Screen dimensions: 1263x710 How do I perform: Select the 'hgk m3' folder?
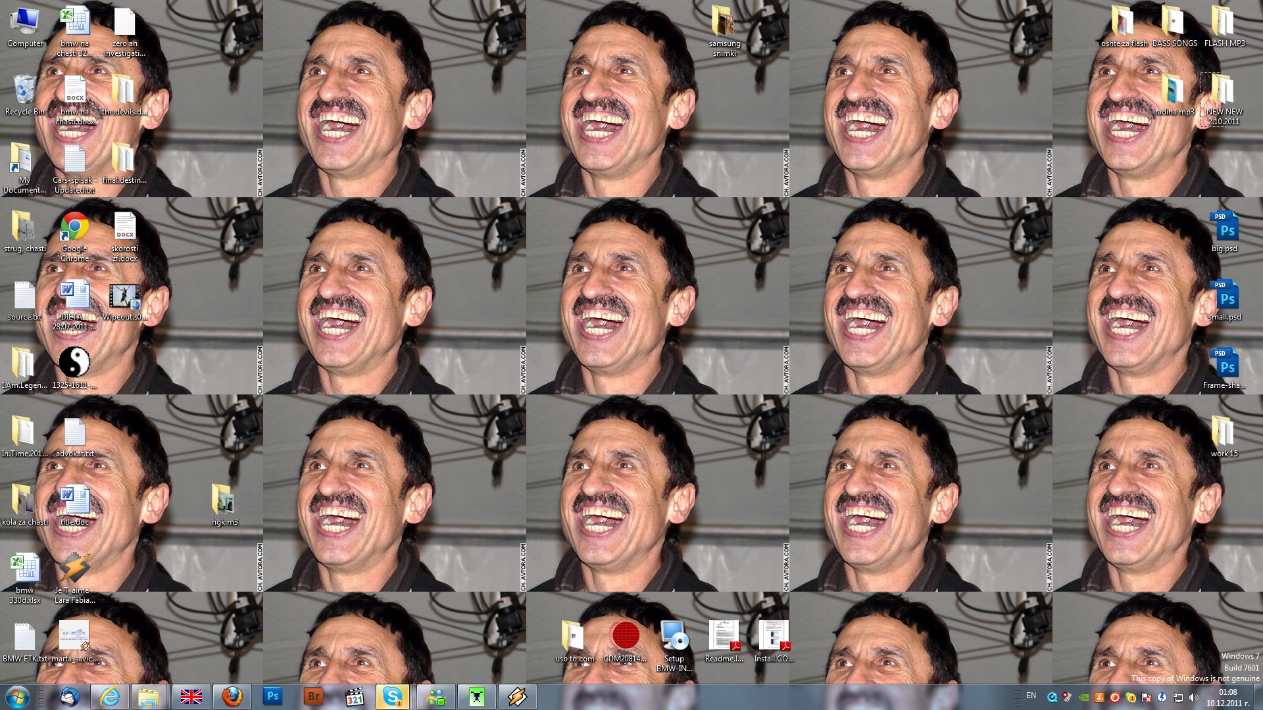(224, 506)
